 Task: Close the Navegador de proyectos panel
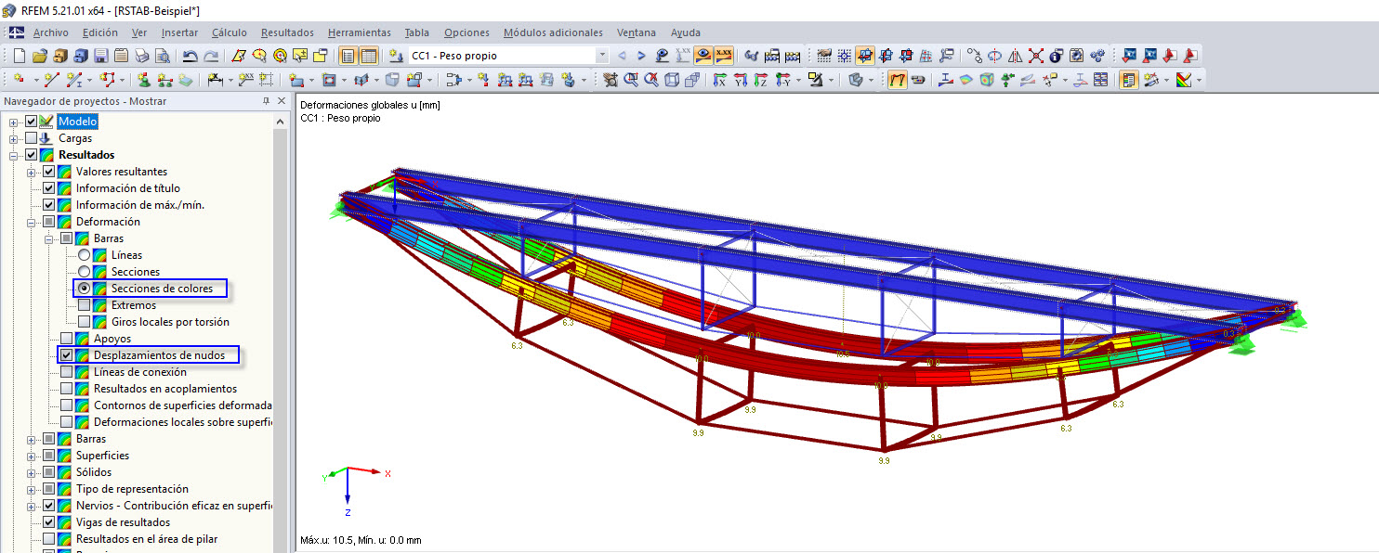282,100
